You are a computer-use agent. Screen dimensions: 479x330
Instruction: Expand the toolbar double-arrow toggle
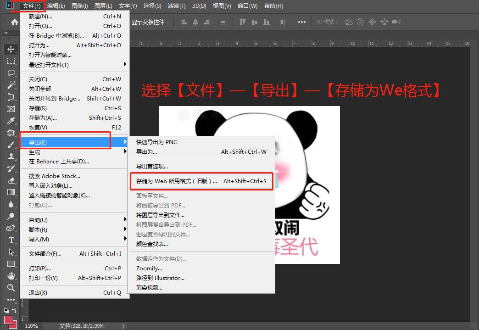(x=6, y=33)
